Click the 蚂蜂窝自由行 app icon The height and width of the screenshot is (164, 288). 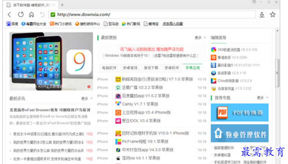point(118,79)
